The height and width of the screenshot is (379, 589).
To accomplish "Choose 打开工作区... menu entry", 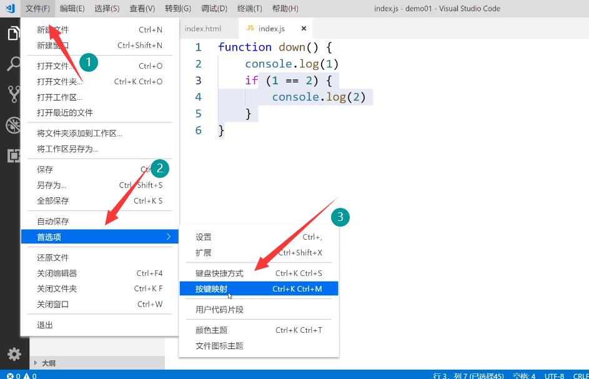I will point(99,97).
